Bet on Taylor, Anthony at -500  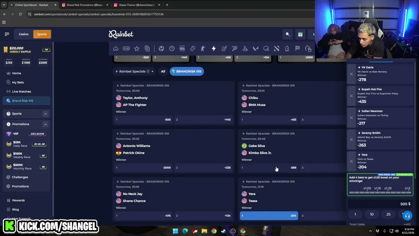[143, 120]
